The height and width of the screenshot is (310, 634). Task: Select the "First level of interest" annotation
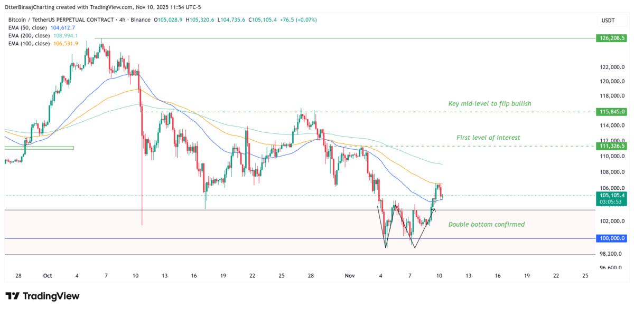click(488, 138)
